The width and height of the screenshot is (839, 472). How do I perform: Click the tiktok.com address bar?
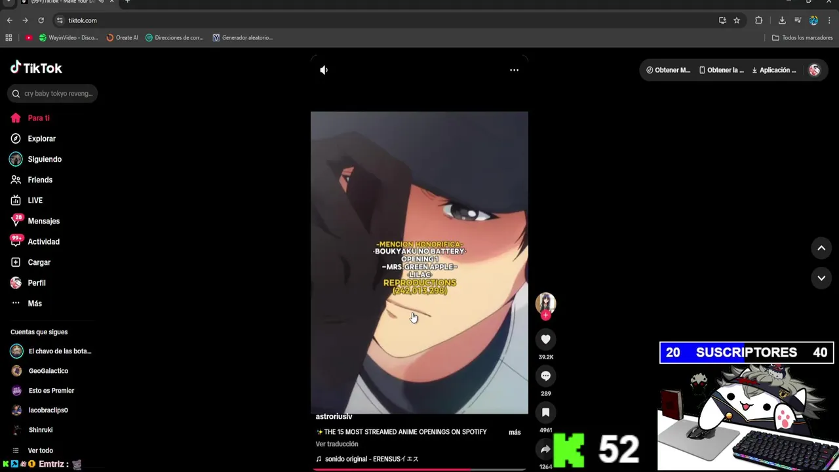coord(393,20)
